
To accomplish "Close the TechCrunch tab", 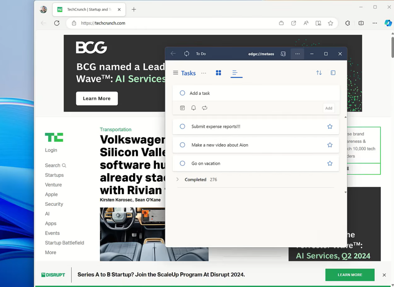I will tap(119, 10).
